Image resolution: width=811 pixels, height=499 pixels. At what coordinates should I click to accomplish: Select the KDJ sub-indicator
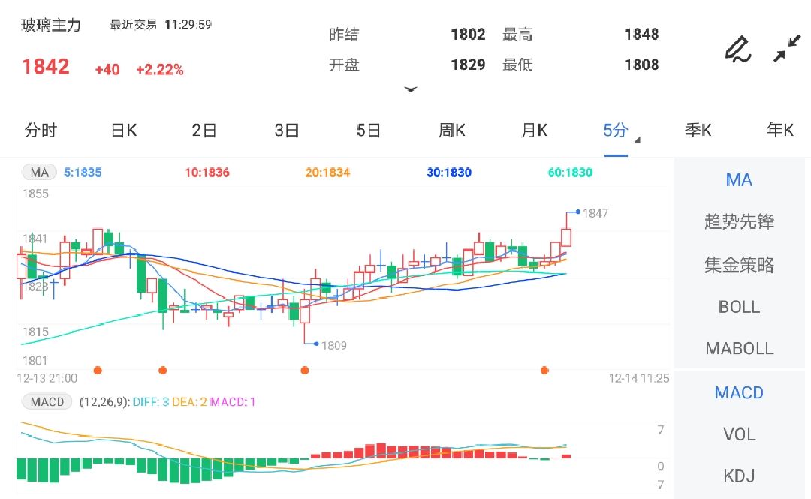[x=739, y=476]
